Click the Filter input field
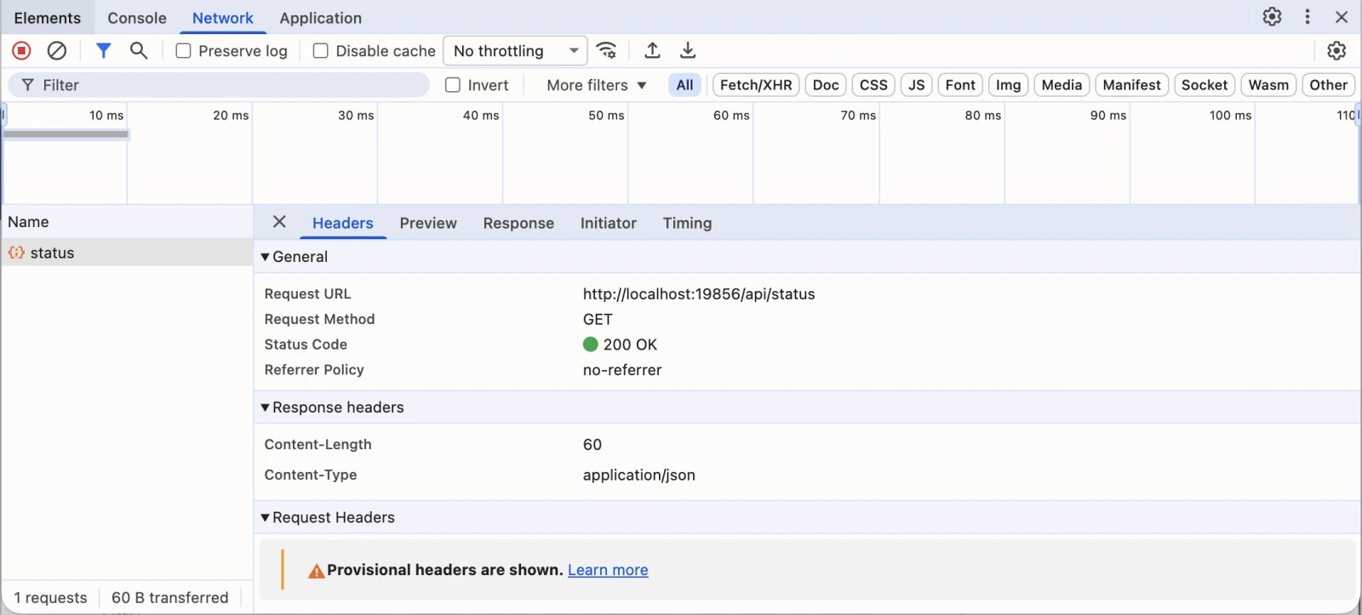Image resolution: width=1362 pixels, height=615 pixels. point(219,85)
